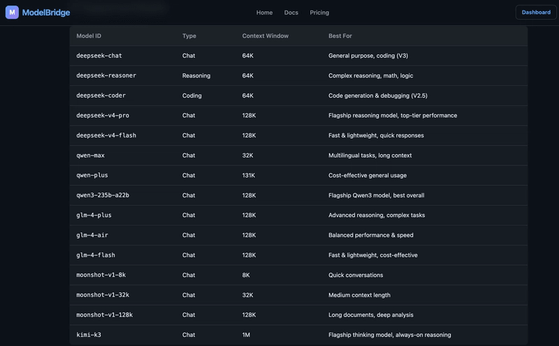Click the Dashboard button
The image size is (559, 346).
536,12
